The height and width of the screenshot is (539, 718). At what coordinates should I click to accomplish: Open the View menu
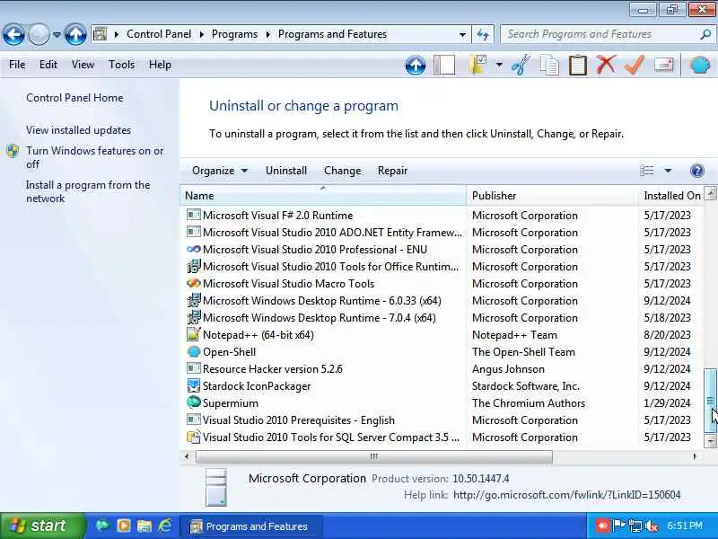[83, 65]
